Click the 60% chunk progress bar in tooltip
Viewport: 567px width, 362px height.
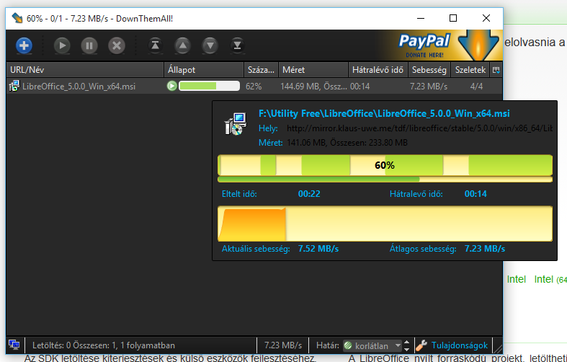385,165
